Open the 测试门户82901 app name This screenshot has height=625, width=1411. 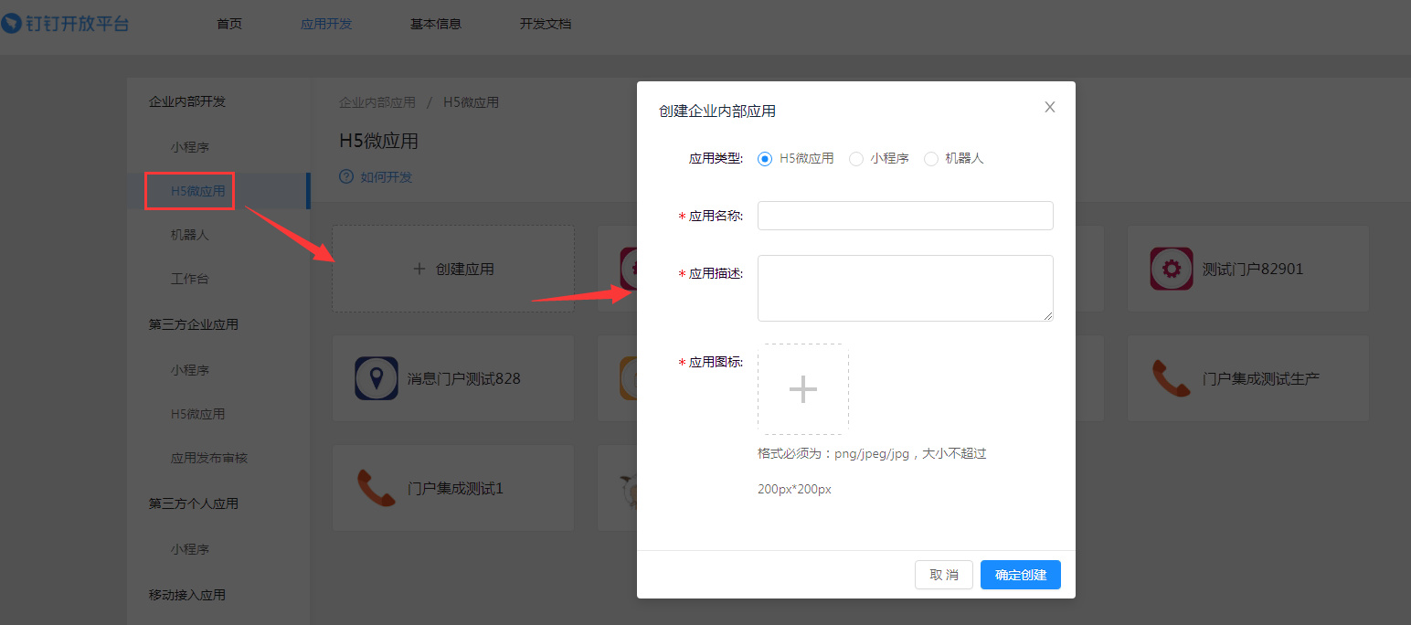coord(1253,269)
